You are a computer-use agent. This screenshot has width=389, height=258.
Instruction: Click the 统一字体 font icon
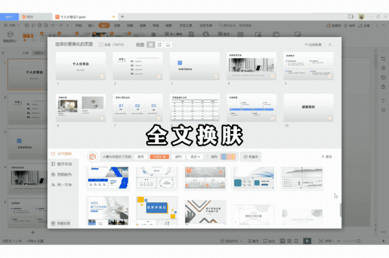coord(53,184)
